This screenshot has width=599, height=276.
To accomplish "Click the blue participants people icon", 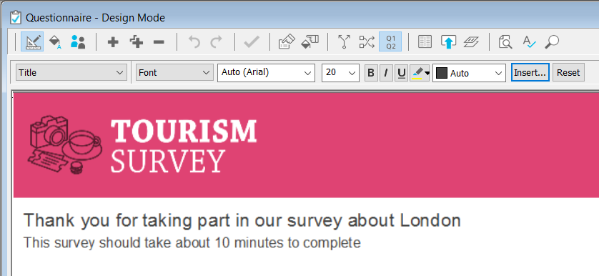I will 78,41.
